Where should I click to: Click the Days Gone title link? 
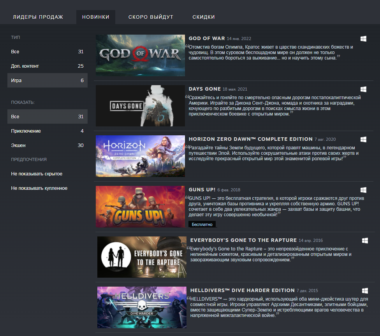(x=204, y=89)
